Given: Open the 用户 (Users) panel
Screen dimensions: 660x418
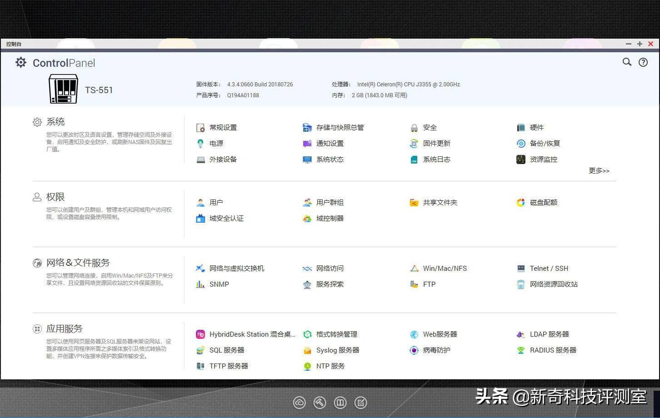Looking at the screenshot, I should (x=216, y=202).
